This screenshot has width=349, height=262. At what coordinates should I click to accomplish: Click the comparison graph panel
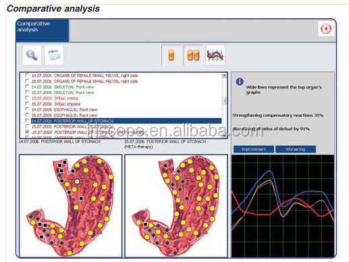pos(283,206)
